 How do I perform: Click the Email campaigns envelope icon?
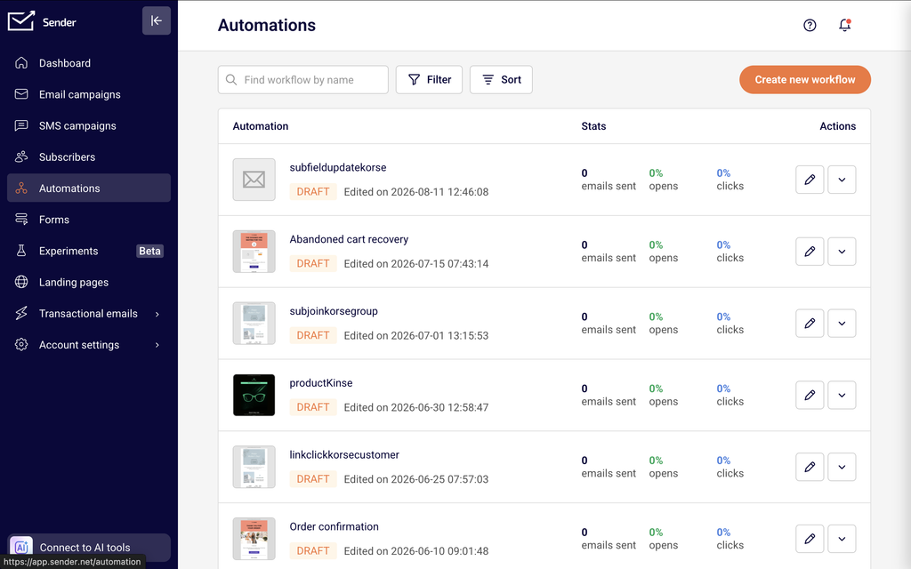(x=21, y=94)
